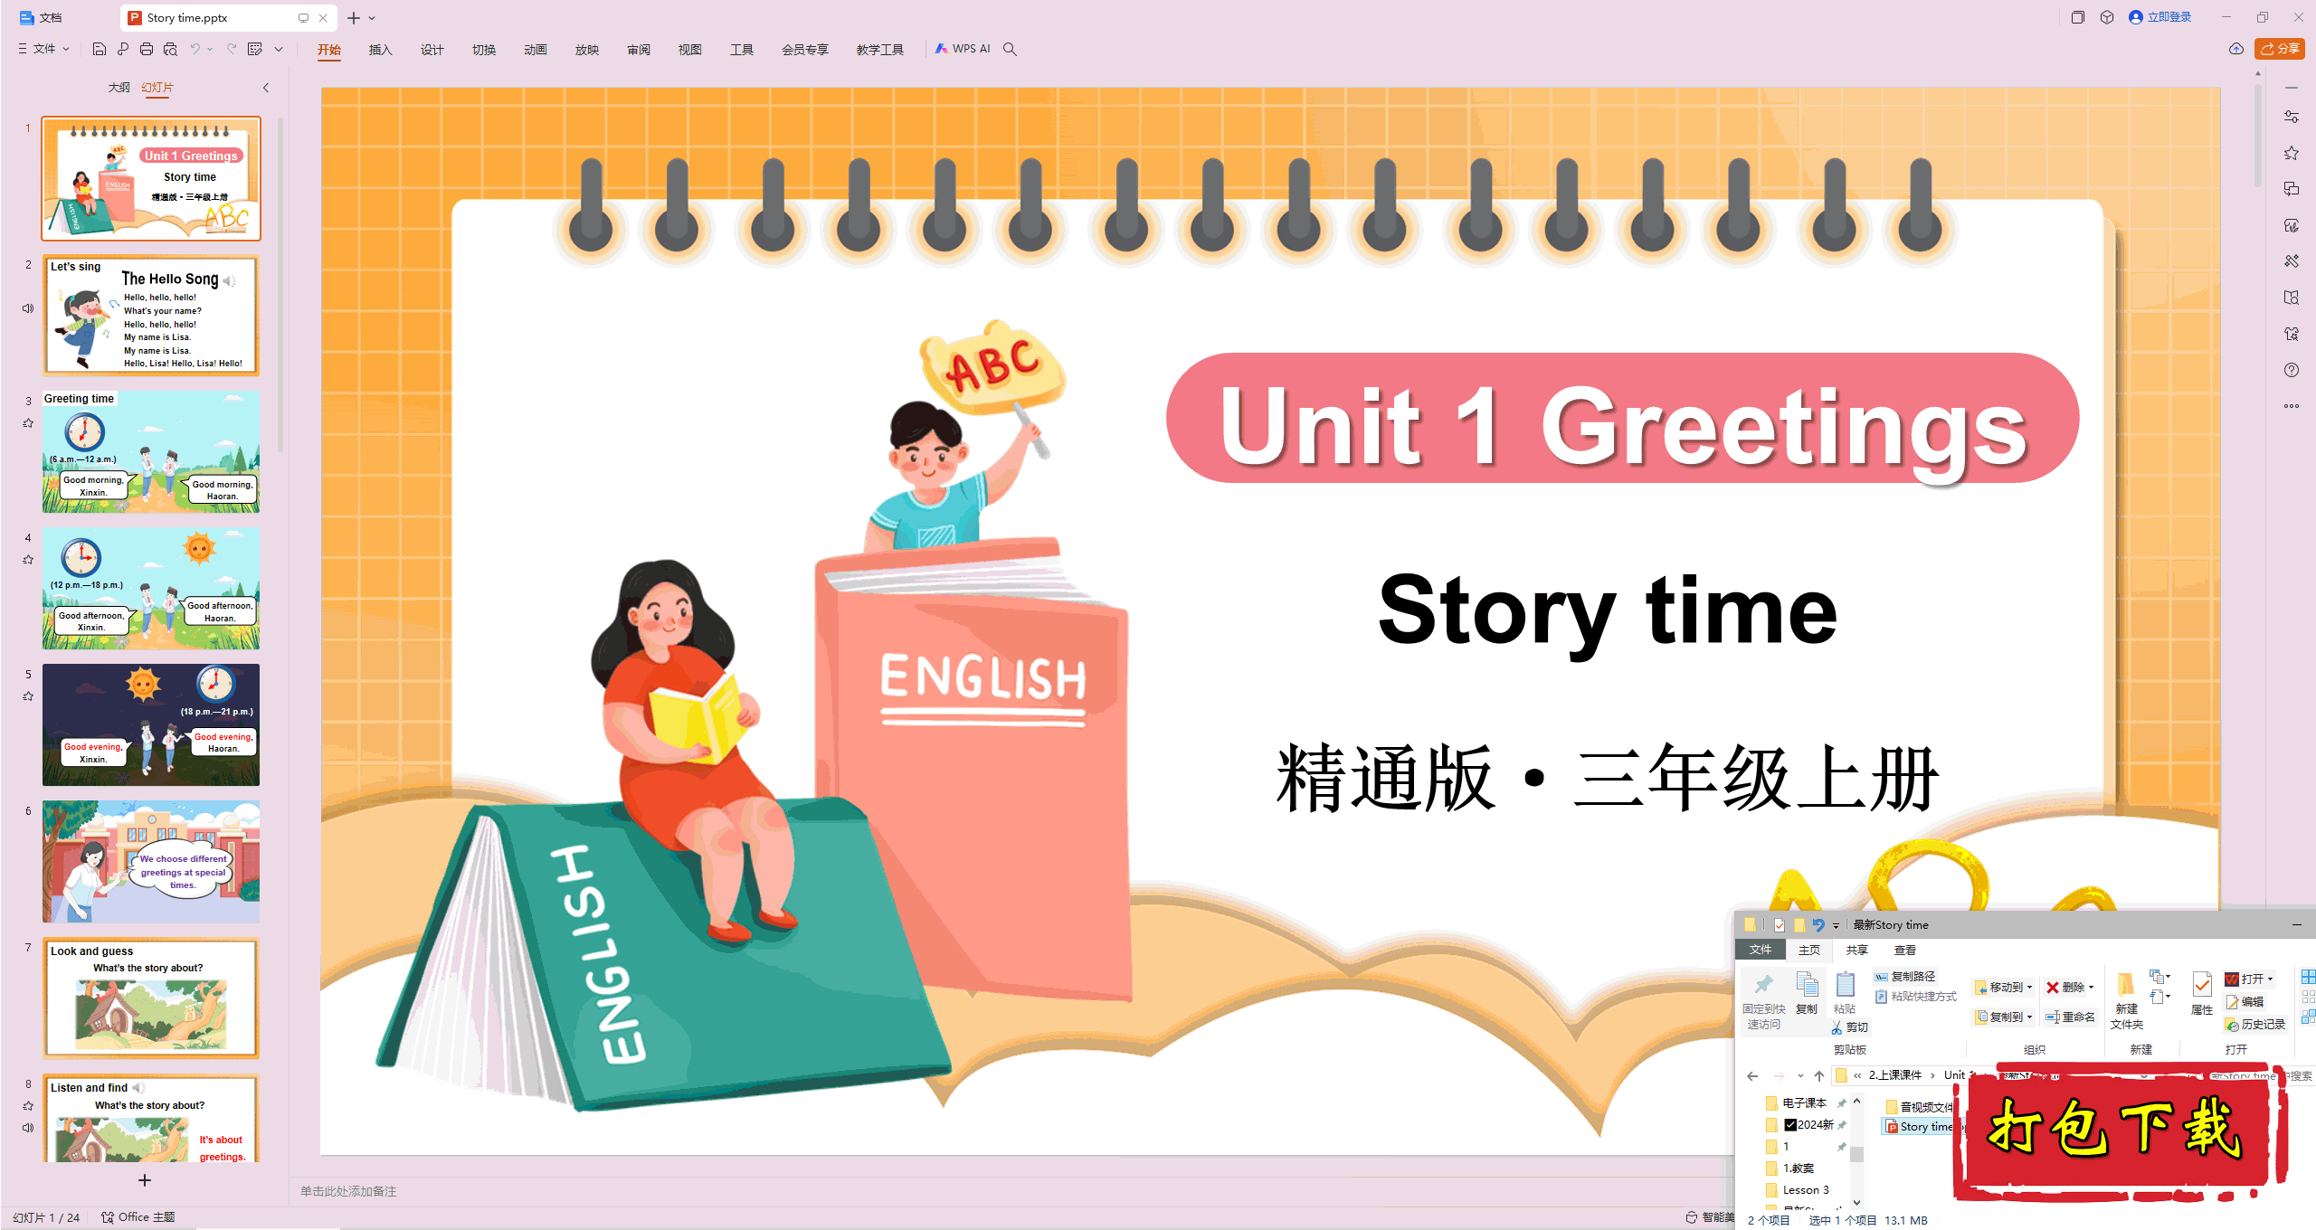Open the 设计 ribbon tab
Viewport: 2316px width, 1230px height.
pyautogui.click(x=432, y=50)
